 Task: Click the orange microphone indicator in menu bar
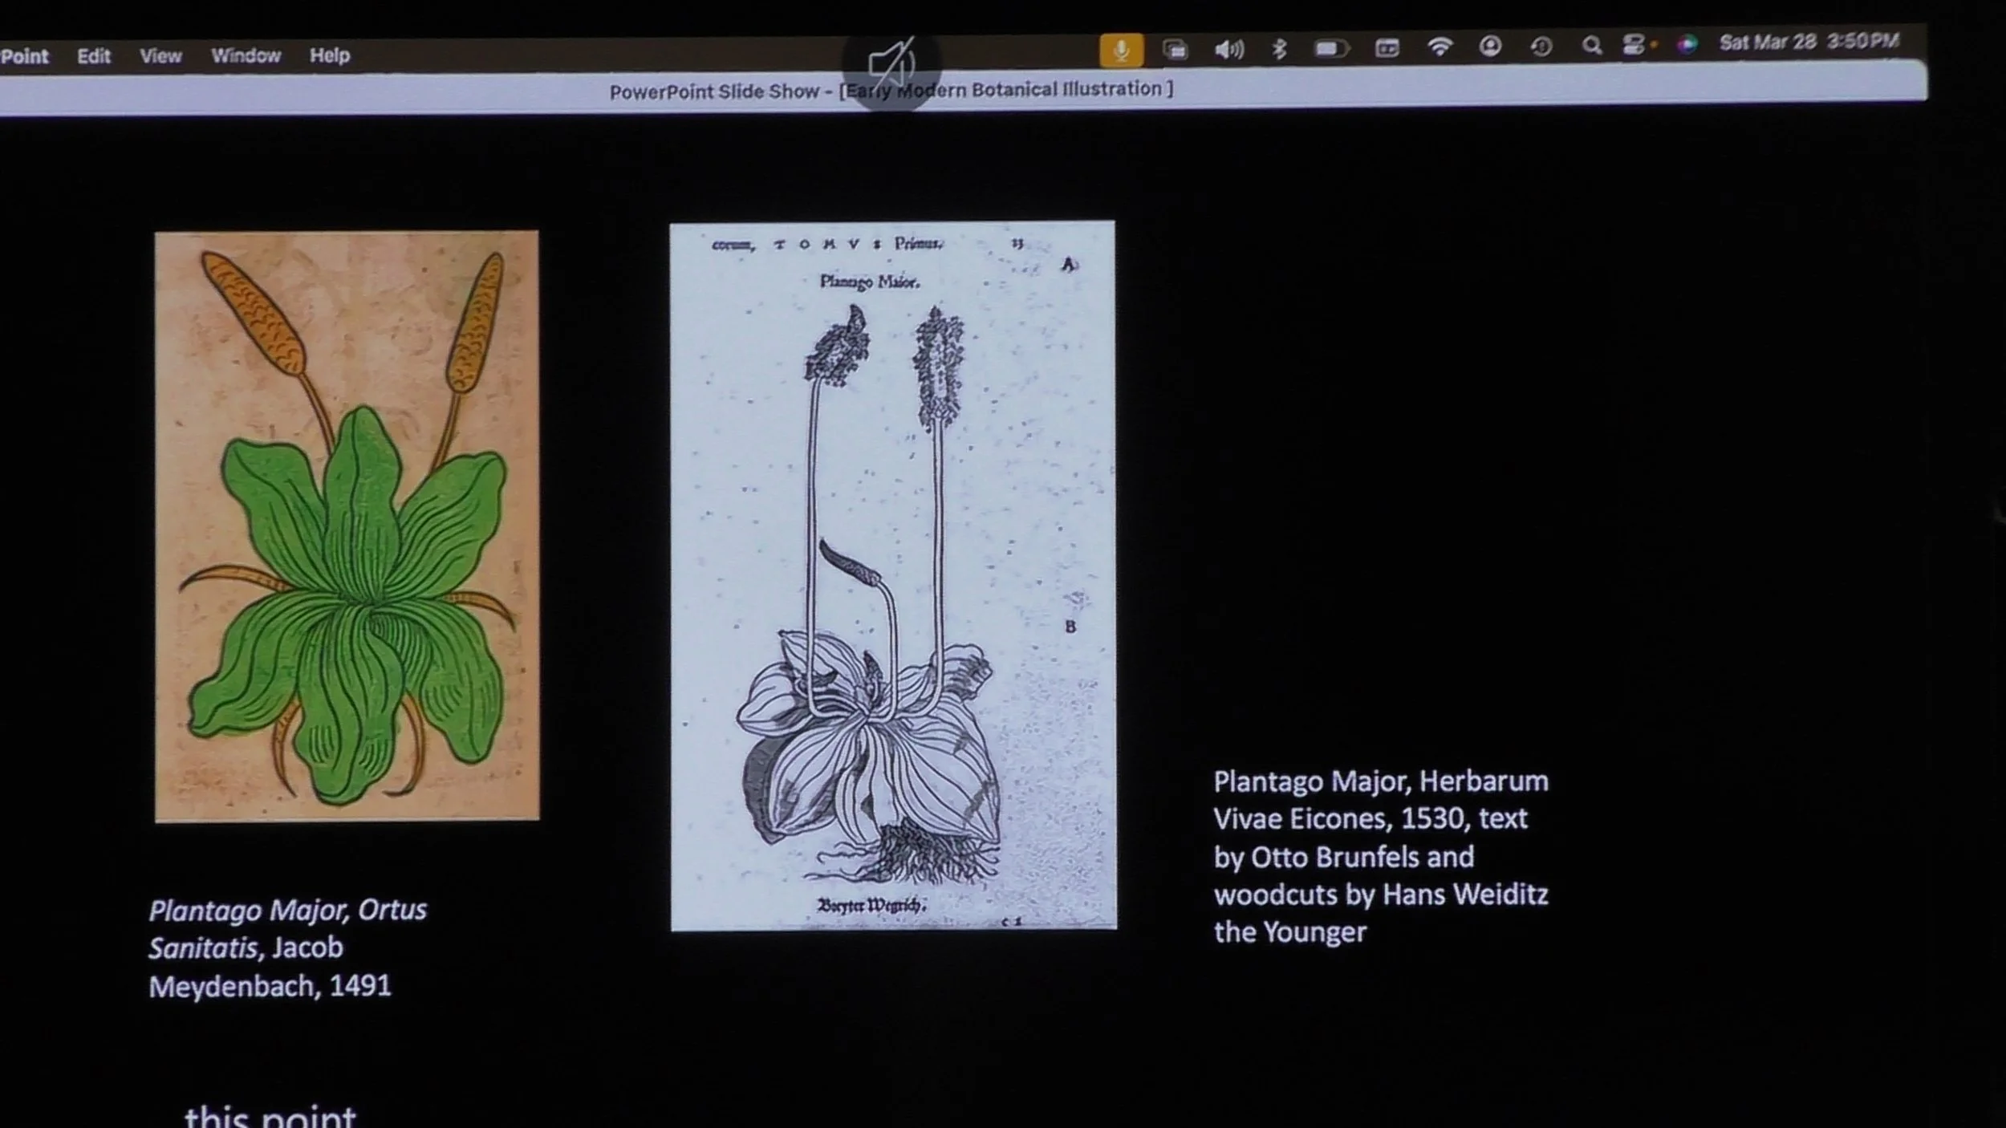click(1121, 51)
